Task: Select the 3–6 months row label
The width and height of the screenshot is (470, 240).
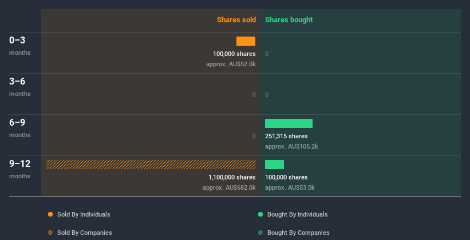Action: [20, 87]
